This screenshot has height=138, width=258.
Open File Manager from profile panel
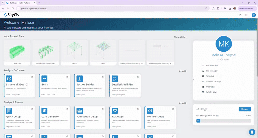coord(212,71)
